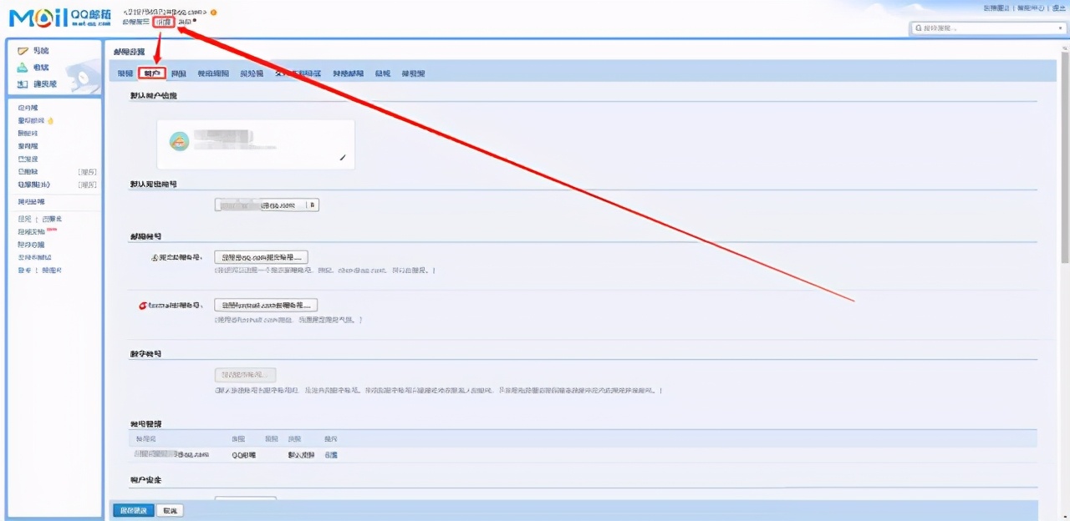Click the star icon beside starred mail
This screenshot has width=1070, height=521.
click(50, 120)
